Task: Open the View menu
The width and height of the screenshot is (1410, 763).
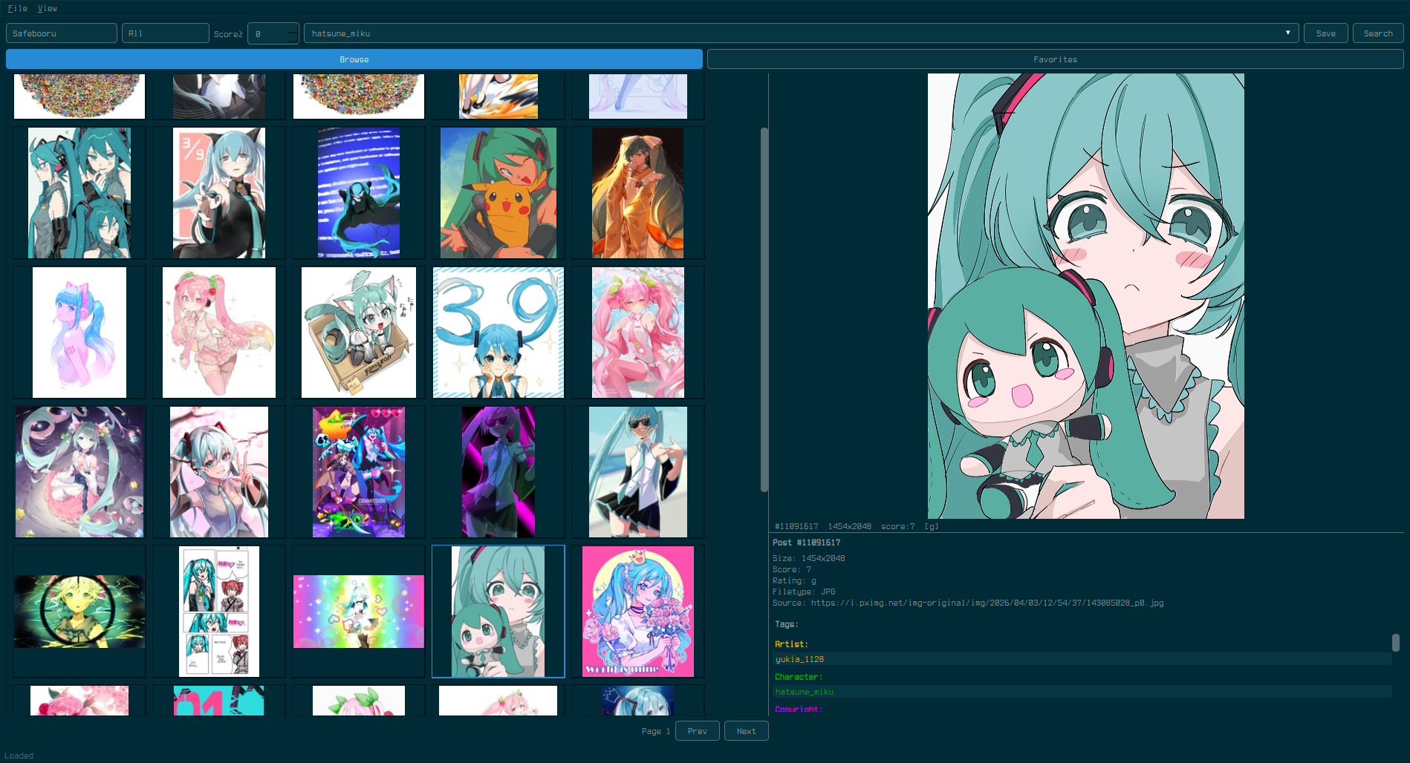Action: (x=48, y=8)
